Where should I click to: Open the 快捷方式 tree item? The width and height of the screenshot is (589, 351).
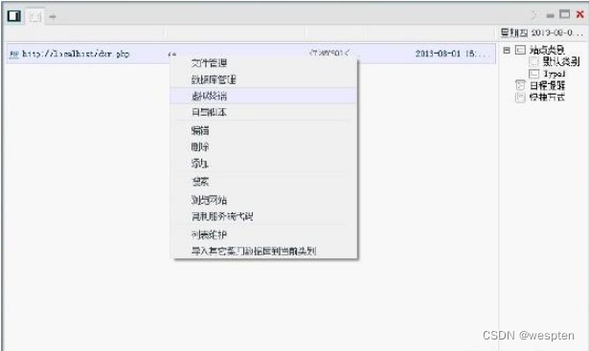pos(547,98)
